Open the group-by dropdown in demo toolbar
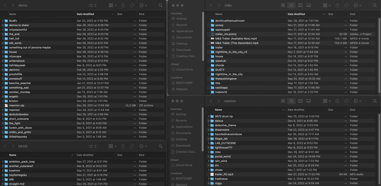 coord(112,5)
